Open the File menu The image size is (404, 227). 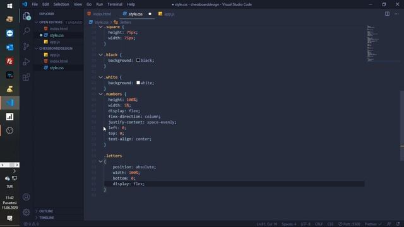pos(35,4)
